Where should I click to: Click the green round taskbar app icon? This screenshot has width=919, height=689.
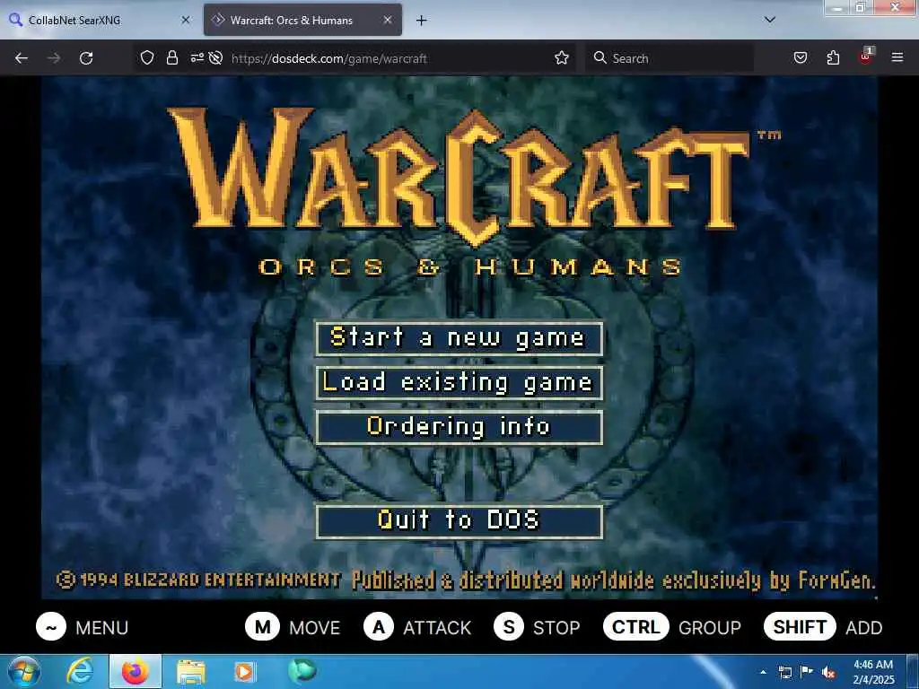[x=302, y=671]
